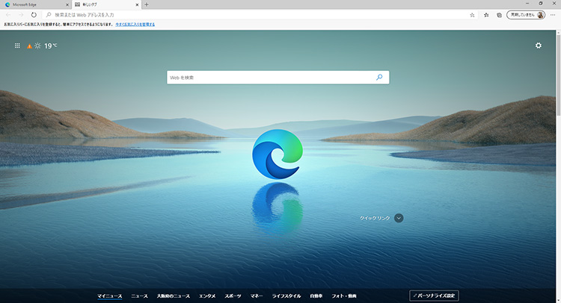Open the スポーツ news category
The image size is (561, 303).
coord(233,296)
